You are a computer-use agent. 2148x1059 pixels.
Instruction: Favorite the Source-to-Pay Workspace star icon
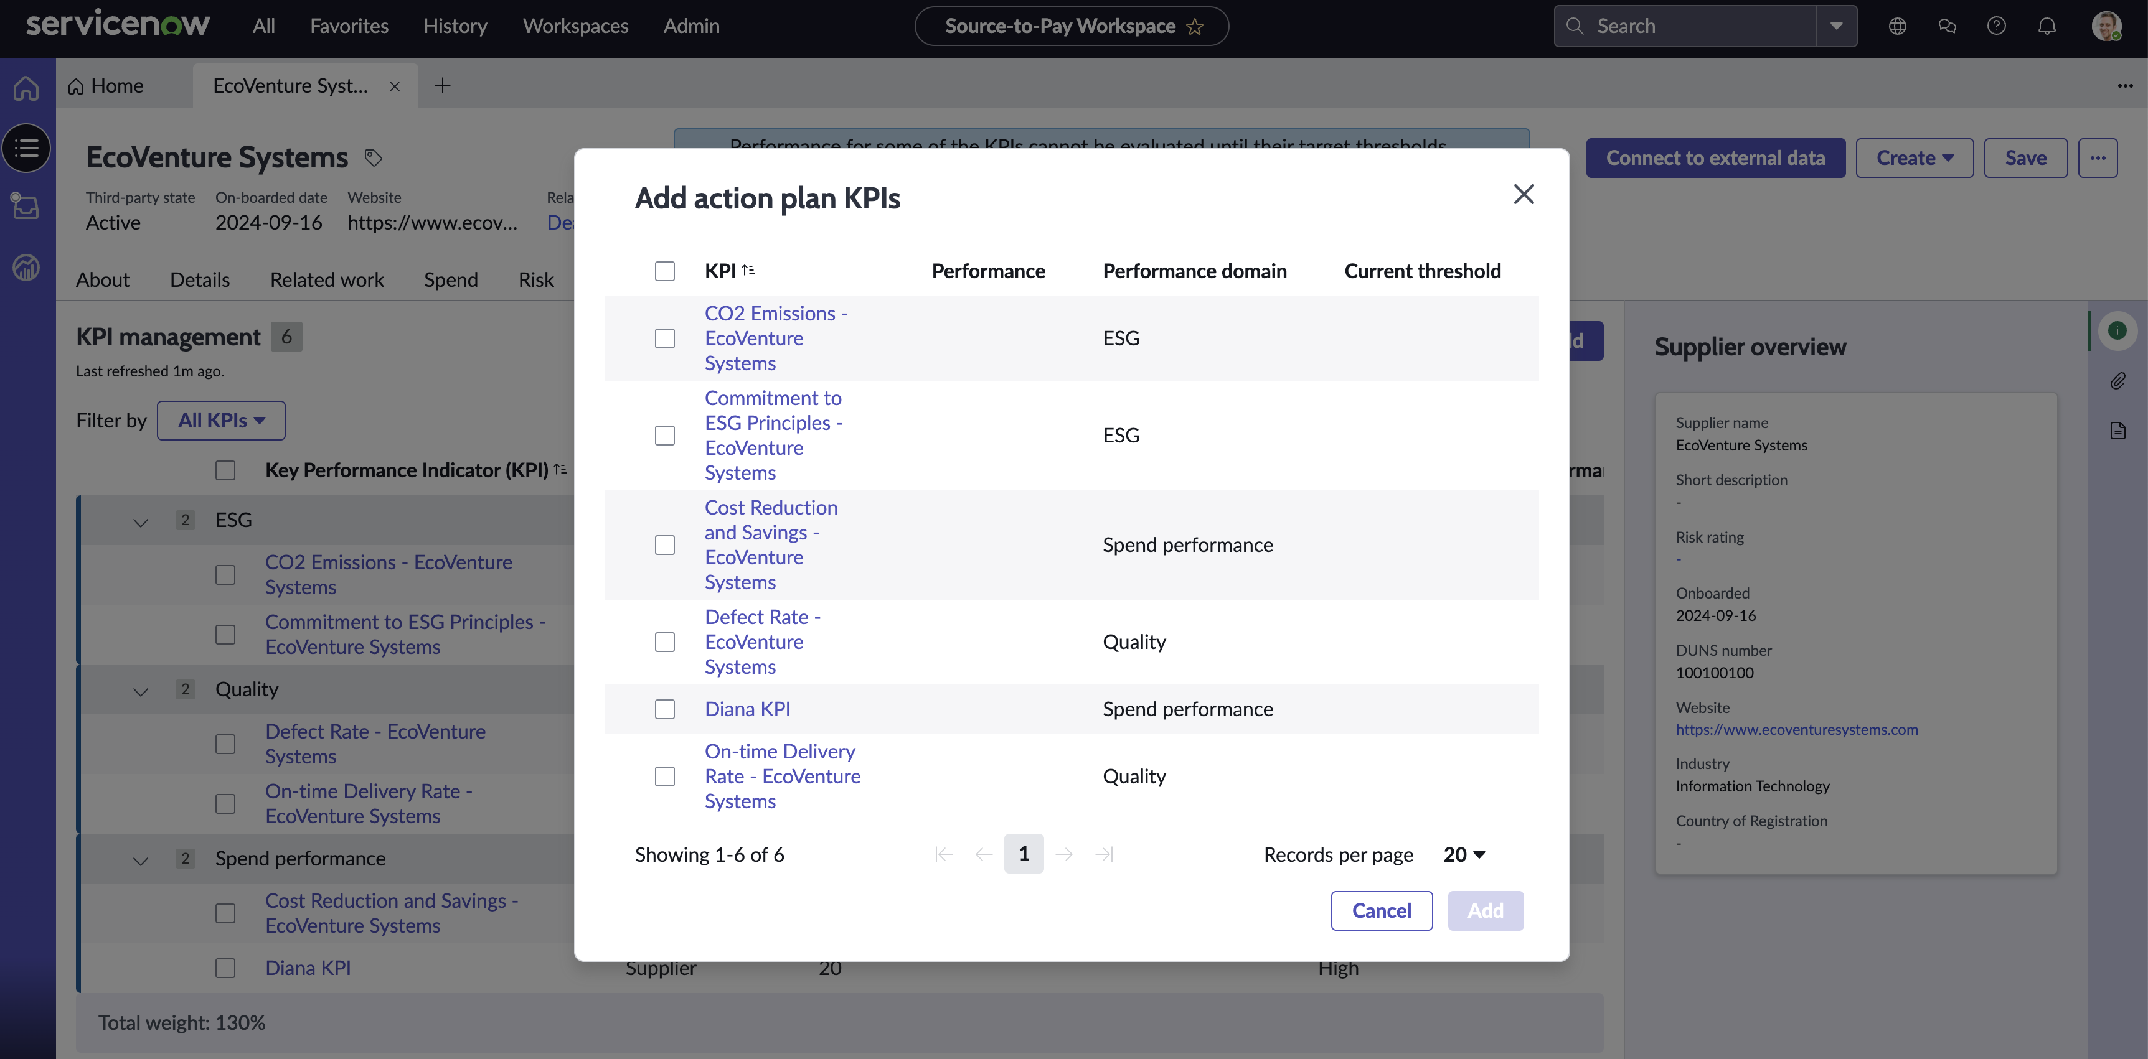1195,27
